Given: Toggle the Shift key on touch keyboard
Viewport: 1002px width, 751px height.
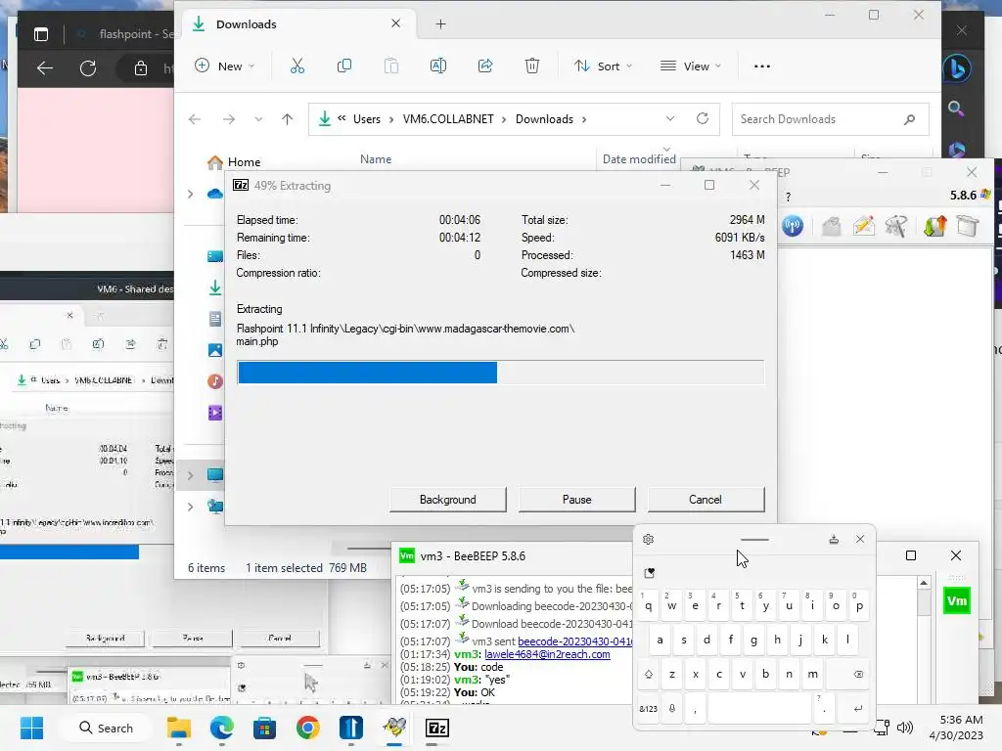Looking at the screenshot, I should [x=649, y=674].
